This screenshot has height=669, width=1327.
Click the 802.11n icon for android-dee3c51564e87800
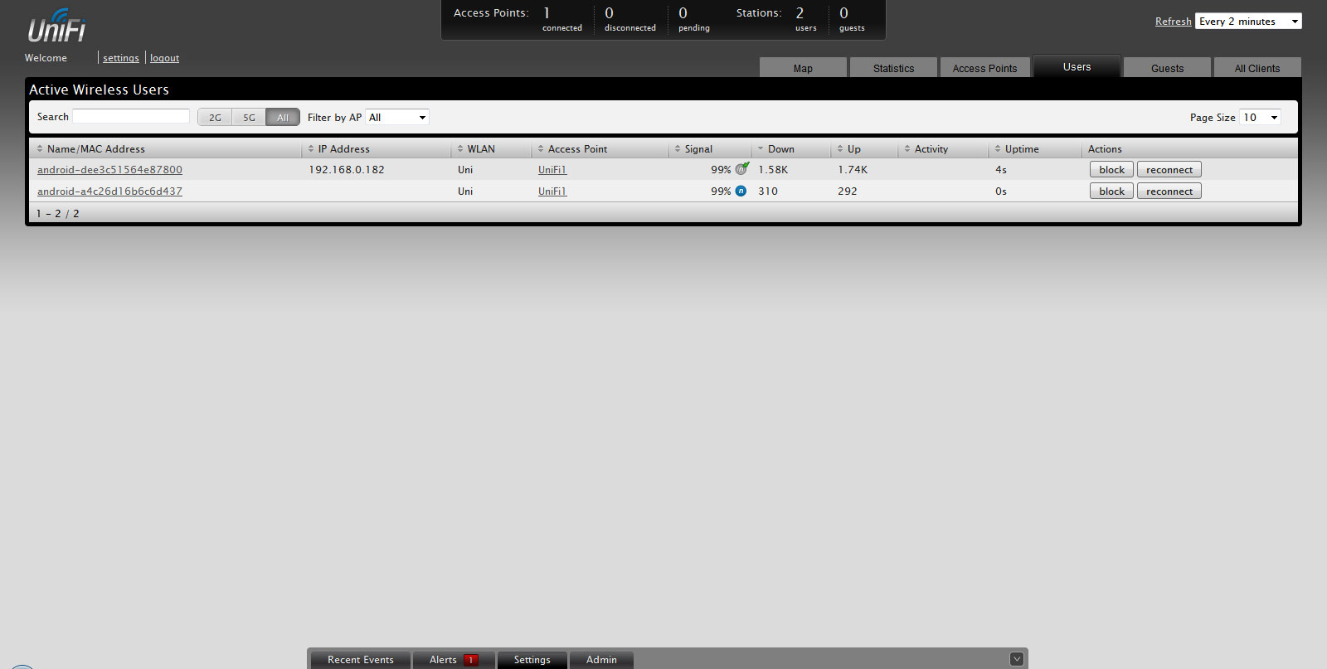click(x=741, y=168)
